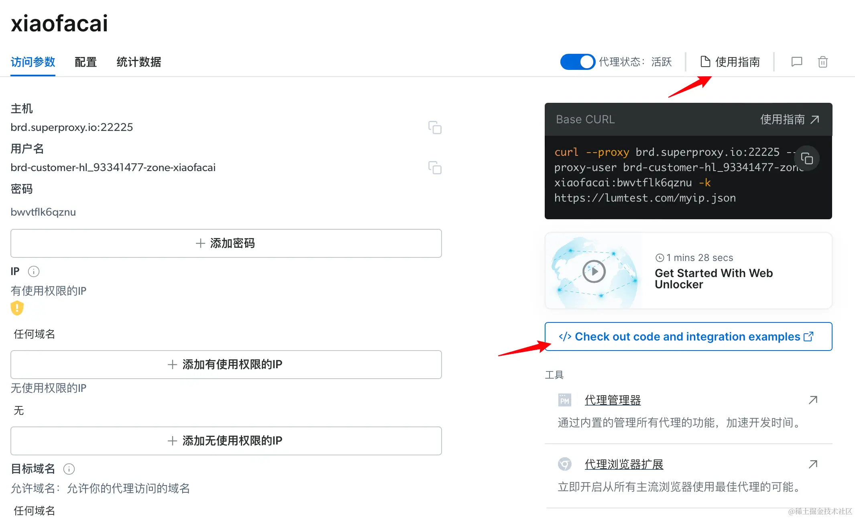Click the 添加密码 button
855x518 pixels.
[226, 243]
